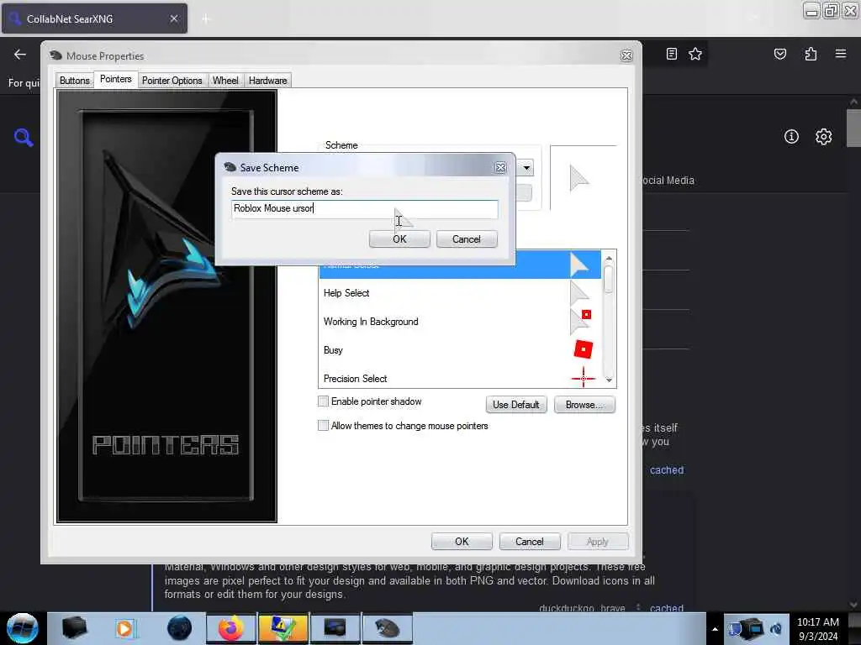Click the Pointers artwork preview image
This screenshot has width=861, height=645.
point(167,306)
